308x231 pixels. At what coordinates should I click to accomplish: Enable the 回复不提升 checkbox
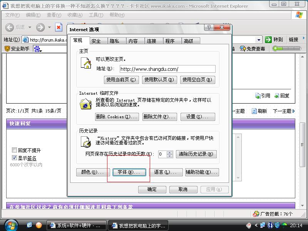[x=15, y=150]
